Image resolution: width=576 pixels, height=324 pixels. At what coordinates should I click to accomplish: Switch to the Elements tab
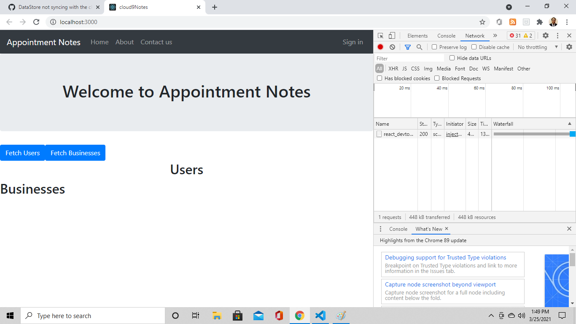click(417, 35)
